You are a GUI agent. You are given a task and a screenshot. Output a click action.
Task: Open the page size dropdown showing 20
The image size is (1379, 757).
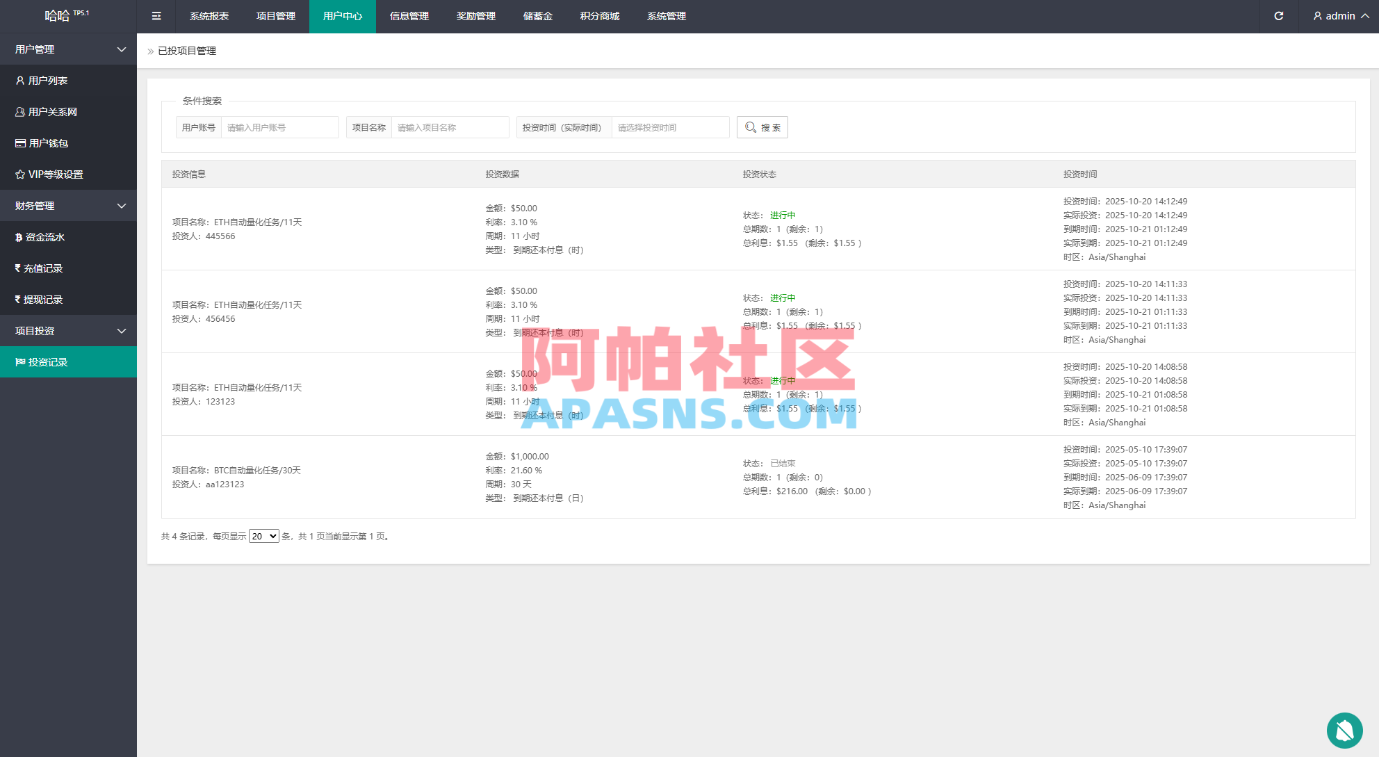click(x=263, y=536)
